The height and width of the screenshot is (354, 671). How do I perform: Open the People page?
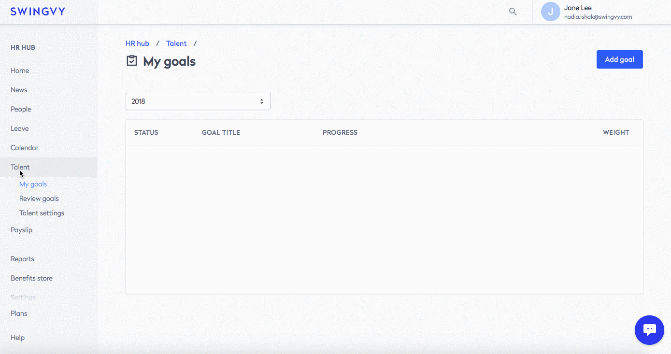[x=21, y=109]
